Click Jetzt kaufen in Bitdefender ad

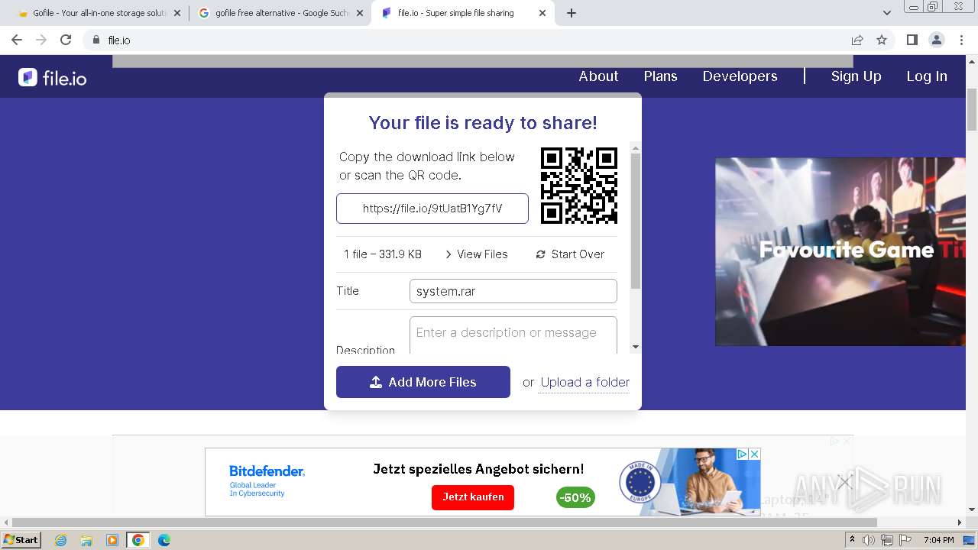(473, 497)
